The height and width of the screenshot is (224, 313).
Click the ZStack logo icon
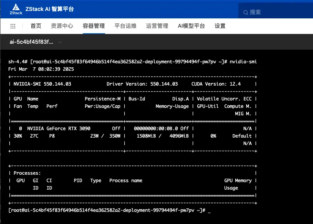point(16,9)
